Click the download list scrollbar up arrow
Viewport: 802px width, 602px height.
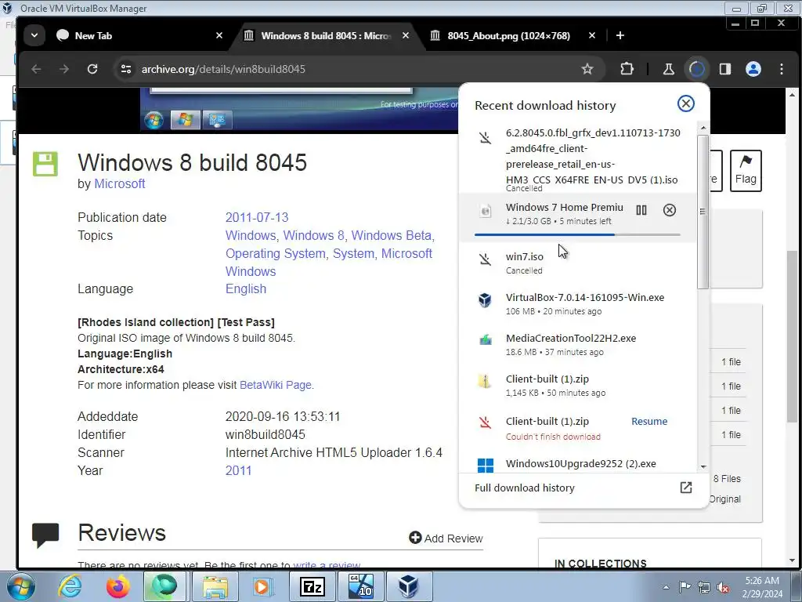point(703,128)
